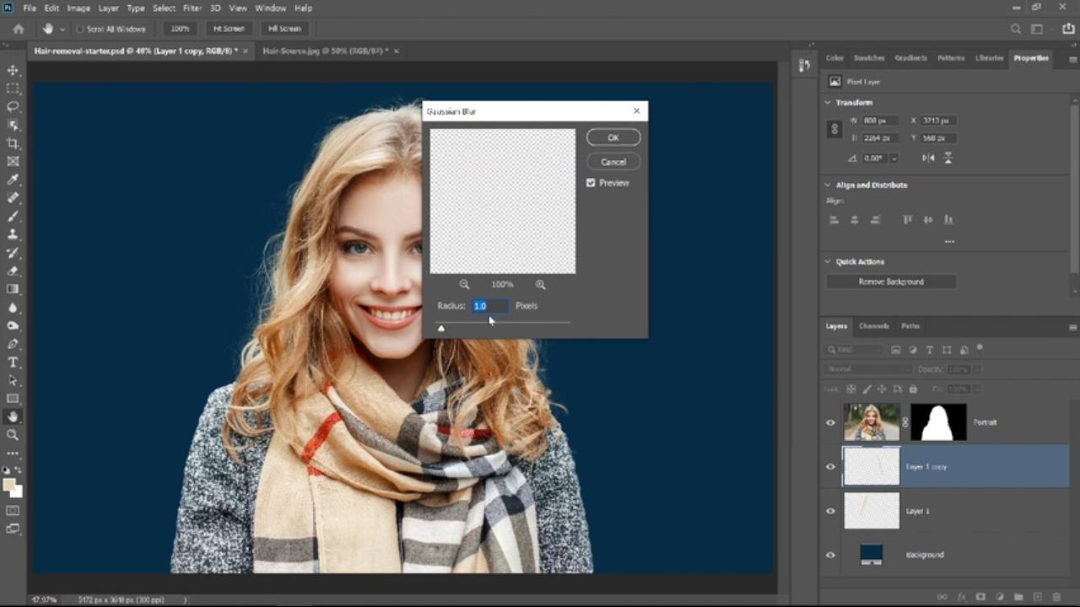
Task: Zoom out in Gaussian Blur preview
Action: pos(464,285)
